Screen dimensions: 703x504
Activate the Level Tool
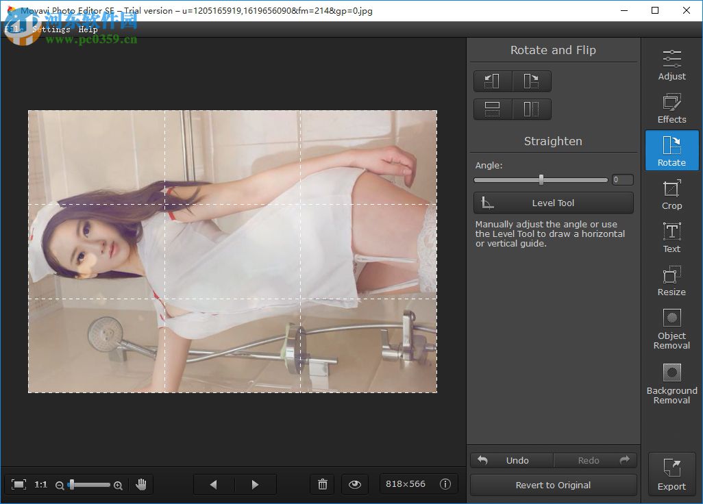point(553,203)
